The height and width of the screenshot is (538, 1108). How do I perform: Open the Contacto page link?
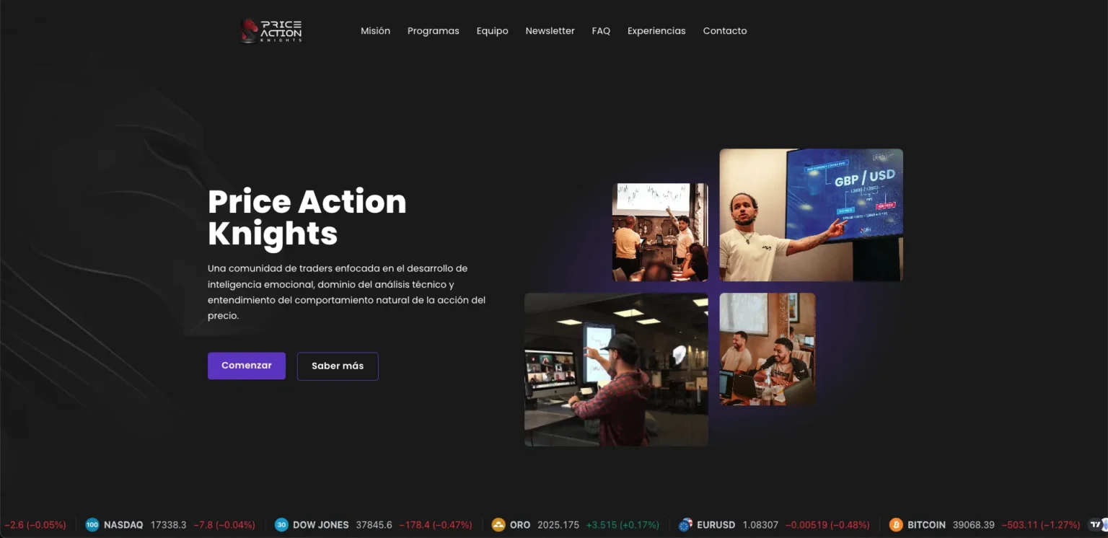point(725,31)
